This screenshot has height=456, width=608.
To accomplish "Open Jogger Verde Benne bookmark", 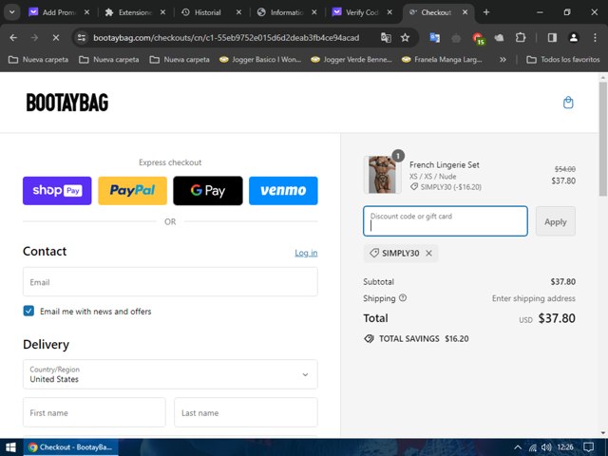I will 351,59.
